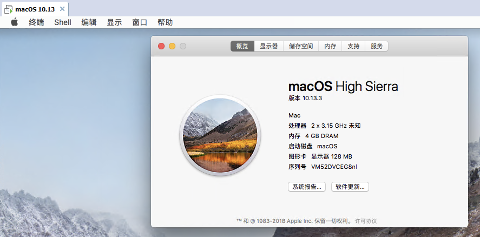Open the 终端 menu
Viewport: 480px width, 237px height.
click(x=36, y=22)
